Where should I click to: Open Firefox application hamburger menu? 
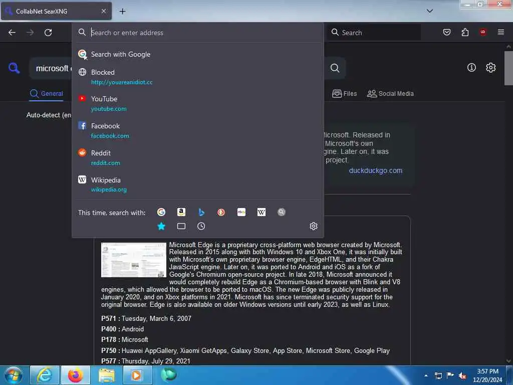pos(501,32)
